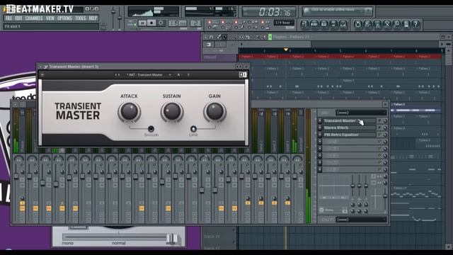Click the record button in transport panel

click(x=161, y=23)
